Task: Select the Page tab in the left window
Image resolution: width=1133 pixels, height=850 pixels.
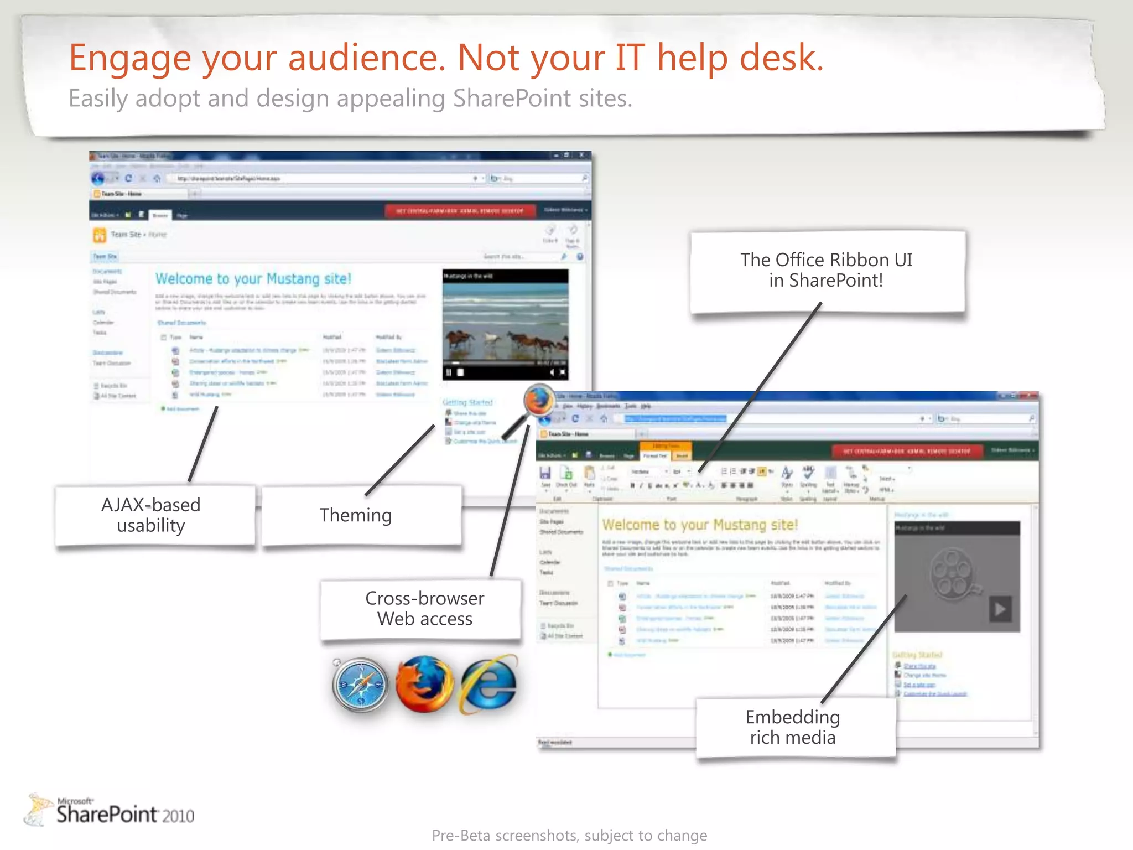Action: (x=182, y=215)
